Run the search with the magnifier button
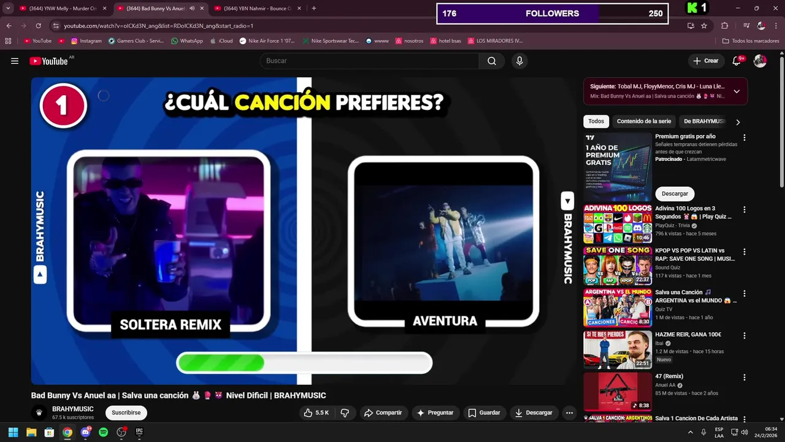The height and width of the screenshot is (442, 785). [x=492, y=61]
